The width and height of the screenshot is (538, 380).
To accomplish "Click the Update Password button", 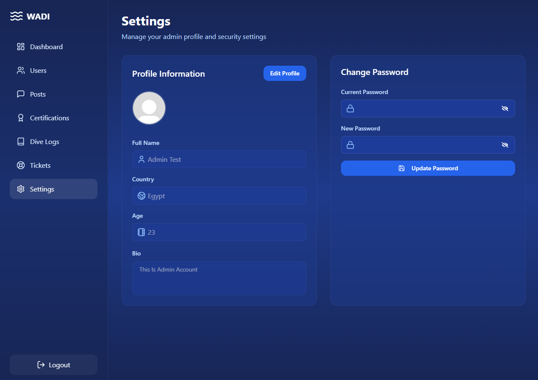I will (428, 168).
